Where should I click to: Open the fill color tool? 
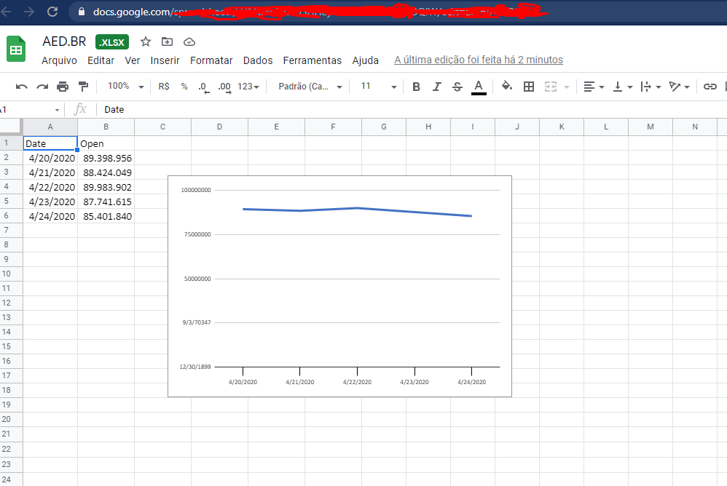[x=506, y=86]
